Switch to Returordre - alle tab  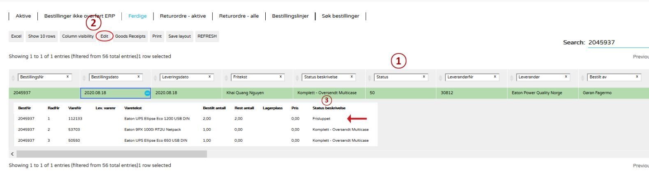(239, 16)
